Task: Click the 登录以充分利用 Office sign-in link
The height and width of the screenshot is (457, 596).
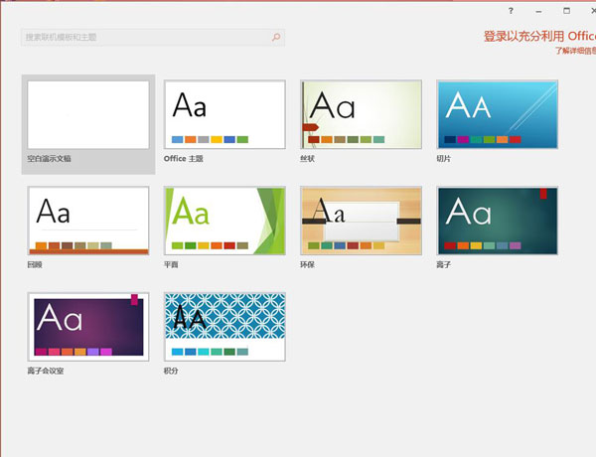Action: 538,35
